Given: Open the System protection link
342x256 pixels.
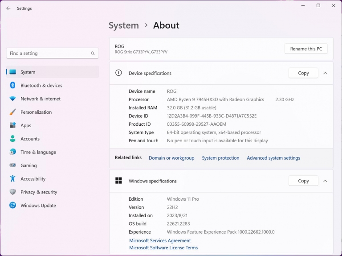Looking at the screenshot, I should (220, 158).
